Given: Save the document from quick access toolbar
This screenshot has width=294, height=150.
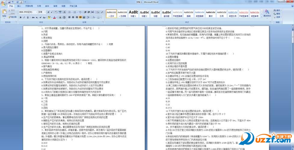Looking at the screenshot, I should pyautogui.click(x=9, y=2).
